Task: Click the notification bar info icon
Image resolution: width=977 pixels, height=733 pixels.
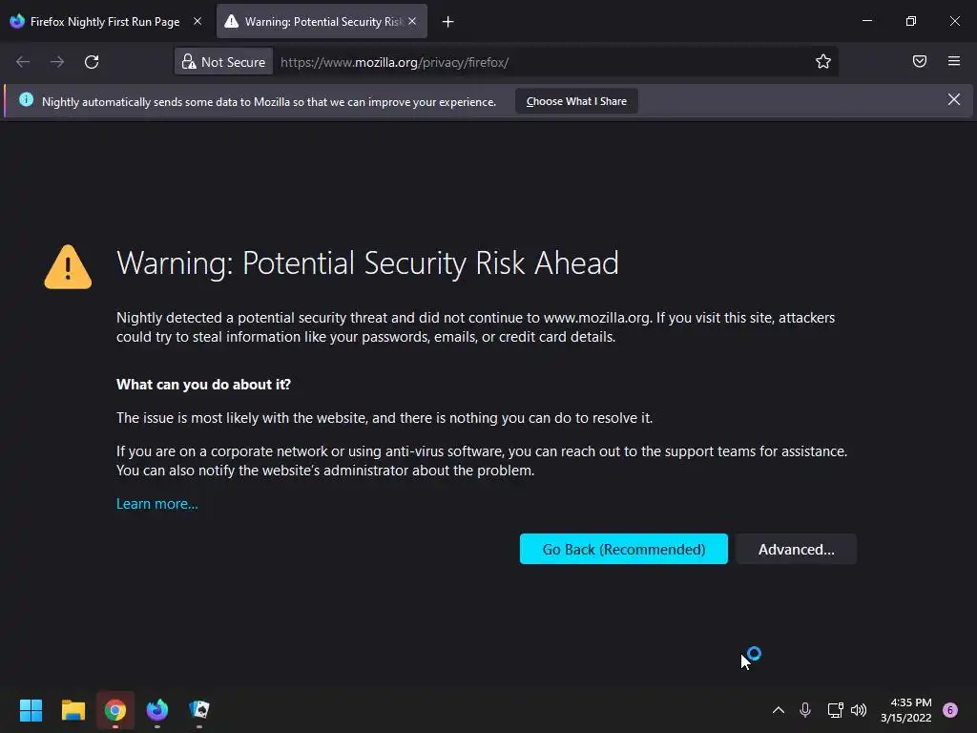Action: click(26, 99)
